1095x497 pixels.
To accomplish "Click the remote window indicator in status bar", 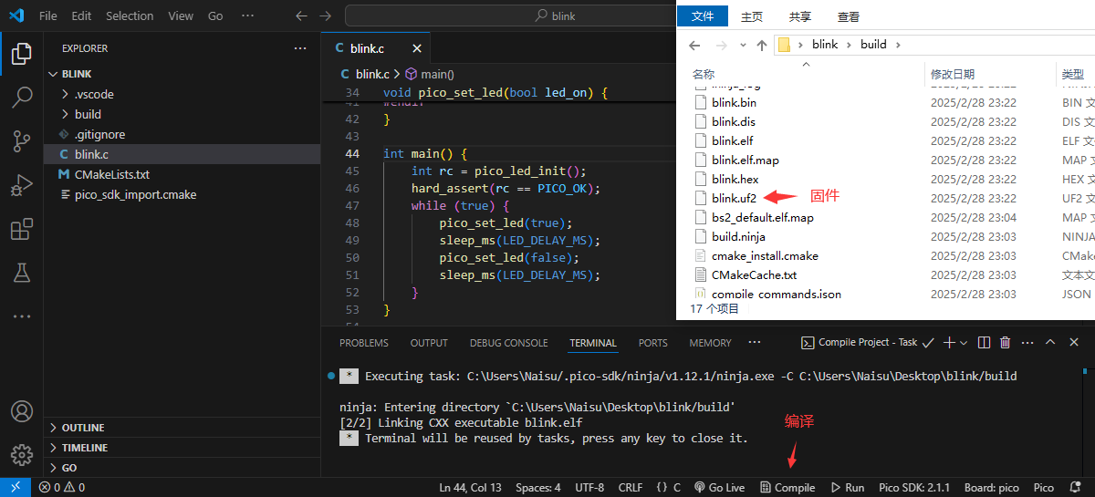I will pyautogui.click(x=16, y=488).
